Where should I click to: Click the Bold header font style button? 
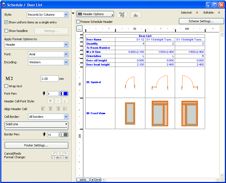(x=50, y=101)
